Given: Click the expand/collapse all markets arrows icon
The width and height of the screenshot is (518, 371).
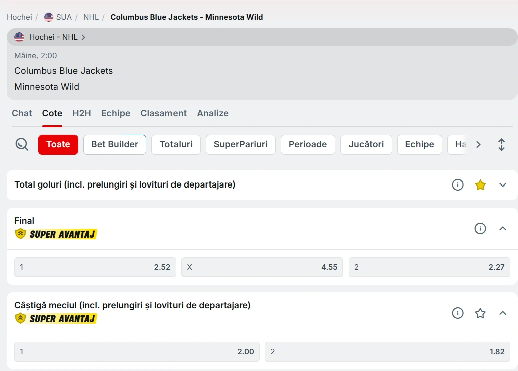Looking at the screenshot, I should [501, 145].
